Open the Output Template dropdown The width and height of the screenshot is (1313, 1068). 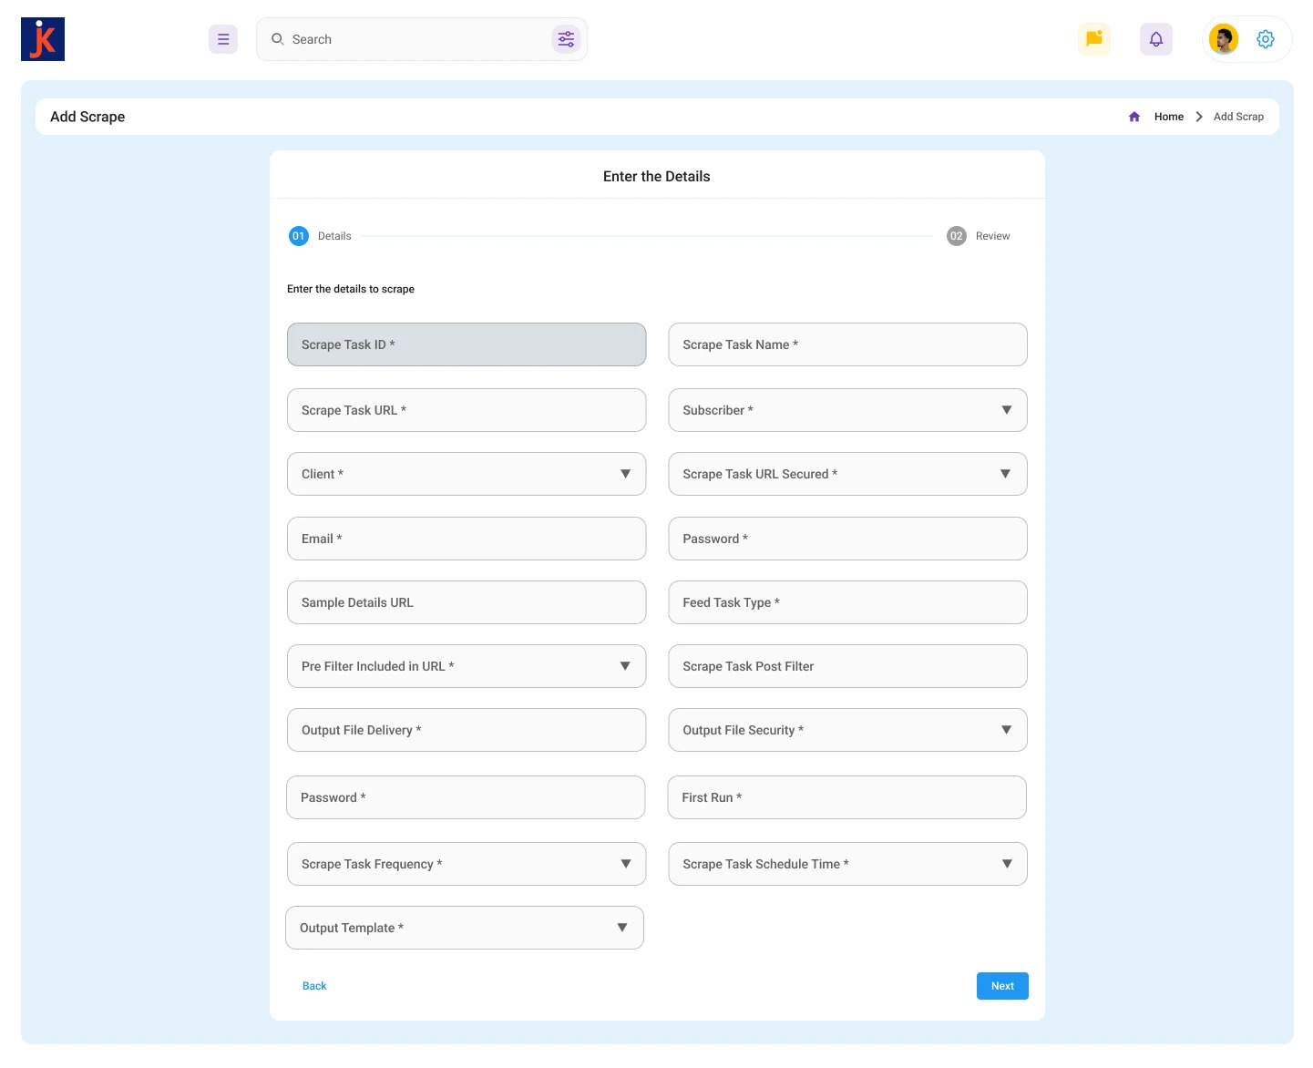tap(465, 928)
